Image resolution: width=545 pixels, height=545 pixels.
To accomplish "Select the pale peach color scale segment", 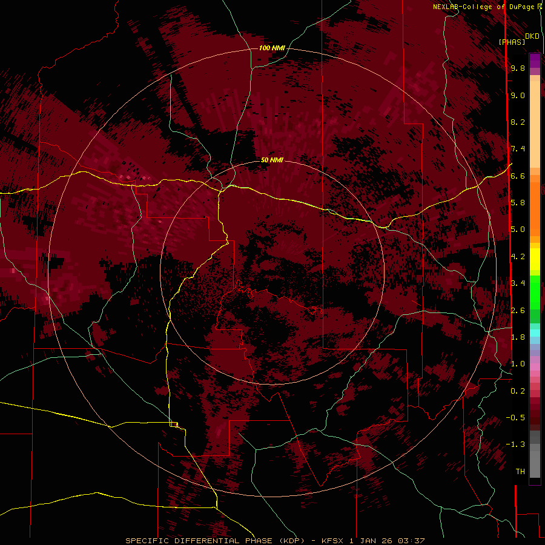I will 535,124.
